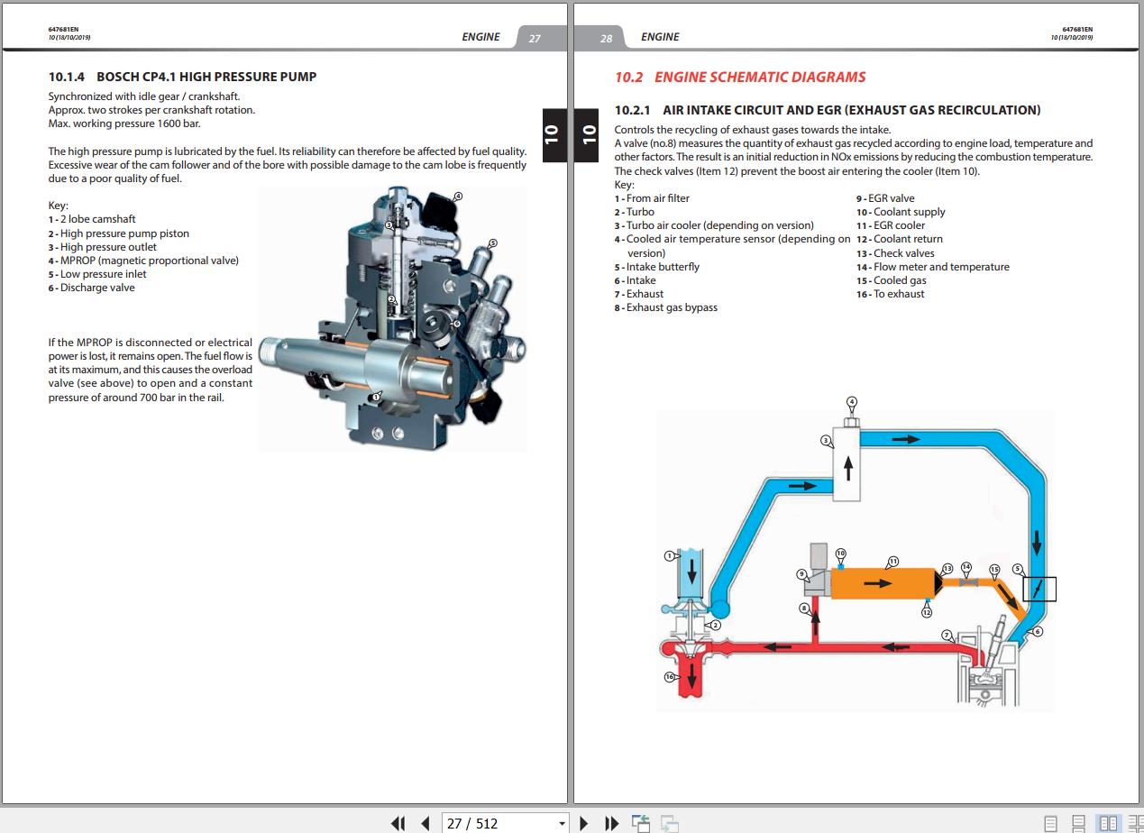
Task: Click key entry '1 - 2 lobe camshaft'
Action: tap(92, 219)
